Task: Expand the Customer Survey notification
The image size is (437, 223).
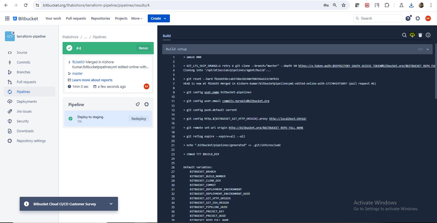Action: [x=111, y=204]
